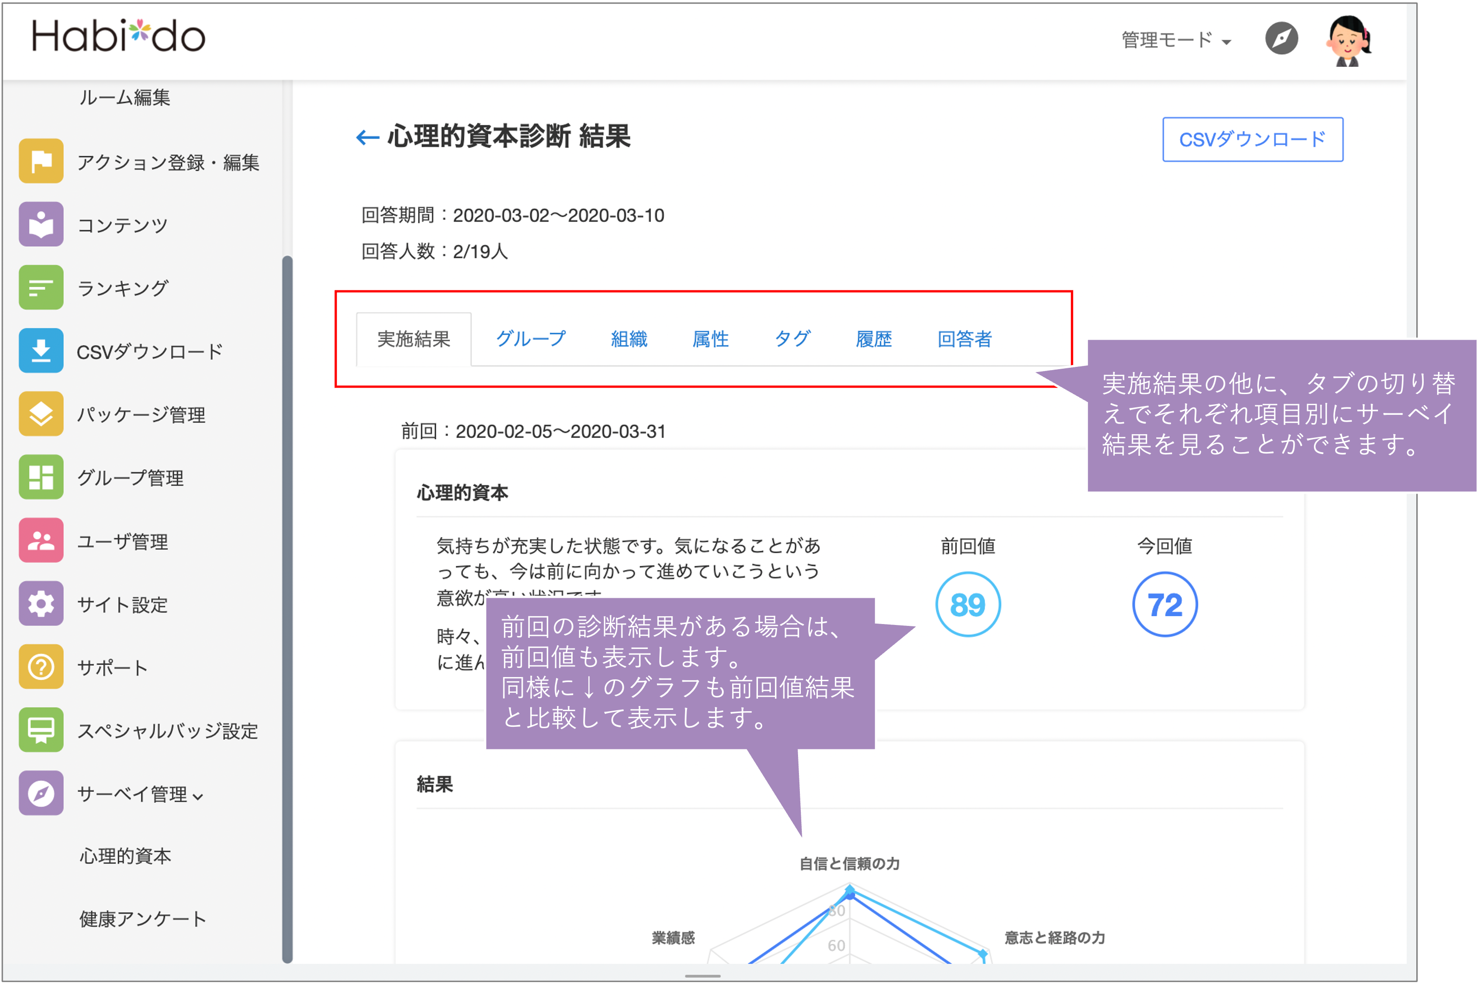Go back using the blue left arrow

(367, 137)
